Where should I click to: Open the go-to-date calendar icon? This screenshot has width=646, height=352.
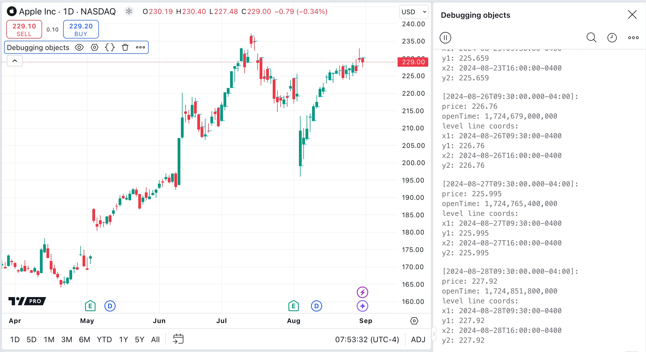click(178, 339)
